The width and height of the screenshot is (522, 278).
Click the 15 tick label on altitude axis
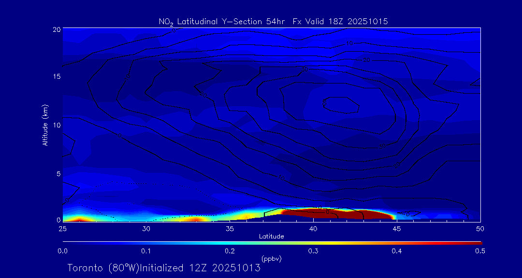pyautogui.click(x=57, y=77)
